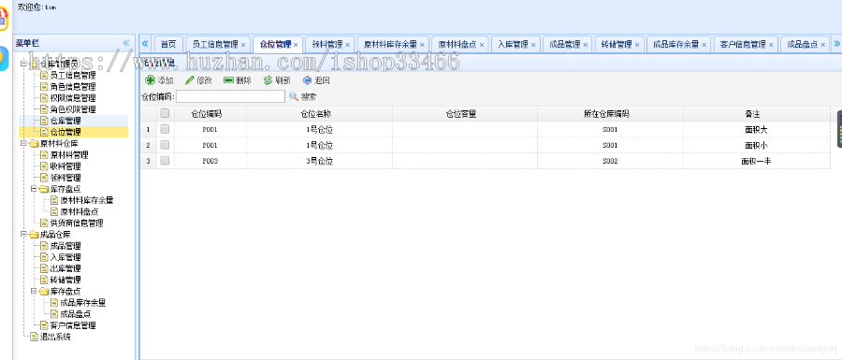Click the 面积一半 remark cell
Viewport: 842px width, 360px height.
[757, 161]
